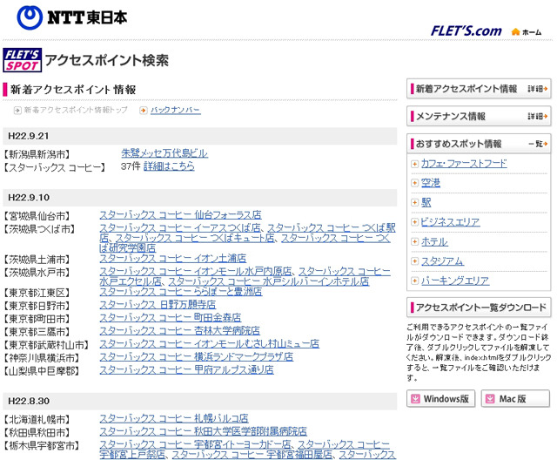Open スタジアム category link

pyautogui.click(x=442, y=261)
